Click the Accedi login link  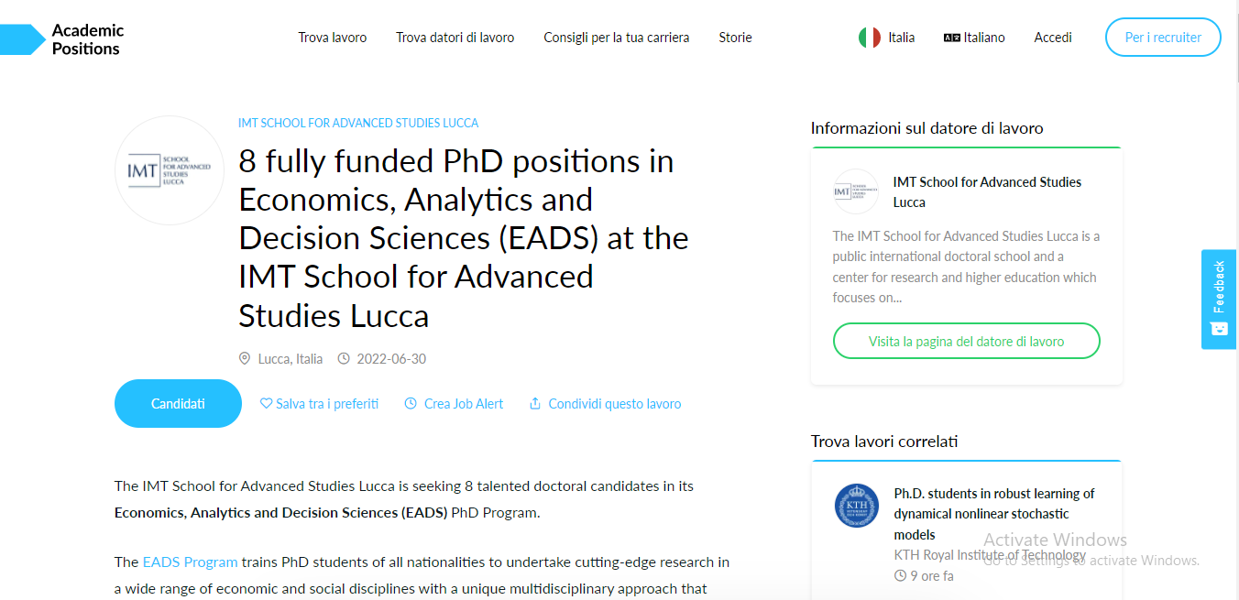(x=1053, y=38)
